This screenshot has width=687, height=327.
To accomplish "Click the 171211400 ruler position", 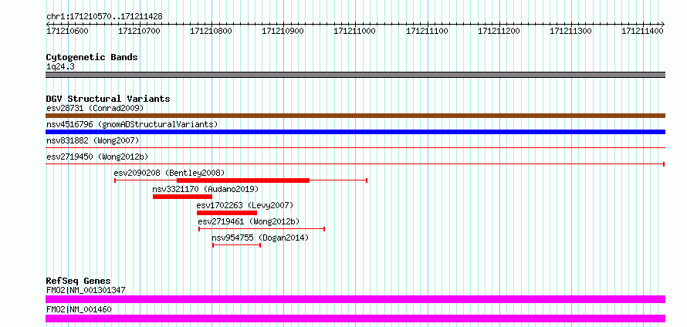I will (x=643, y=31).
